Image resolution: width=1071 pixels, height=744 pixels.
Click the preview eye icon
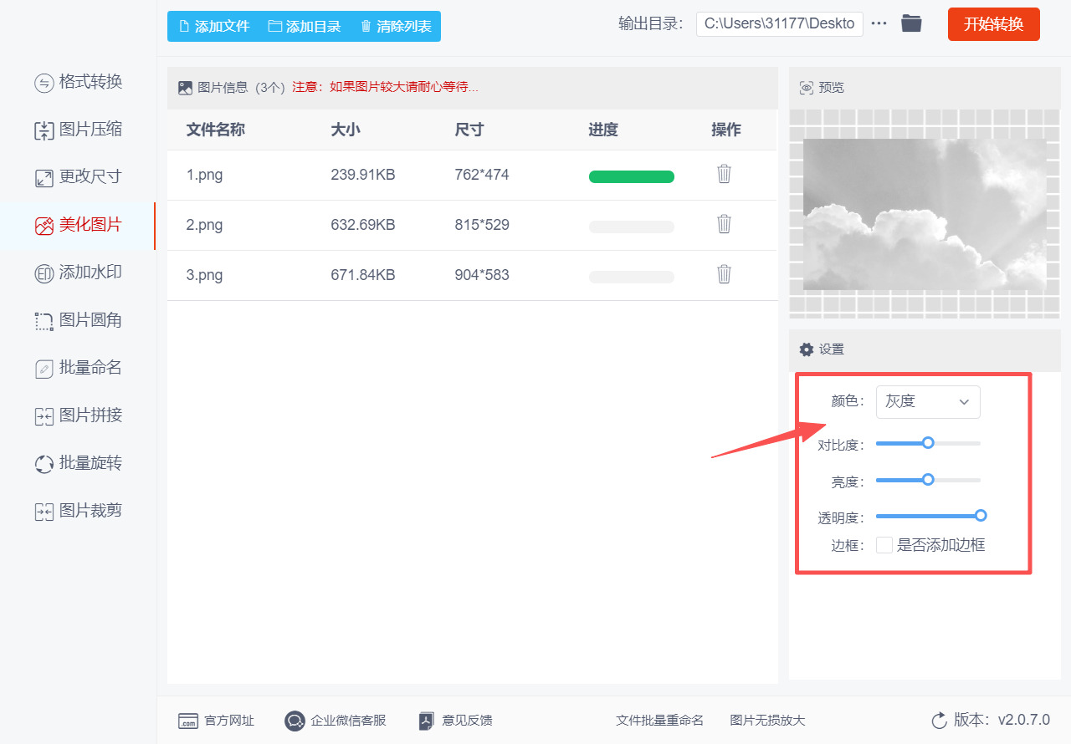[807, 88]
